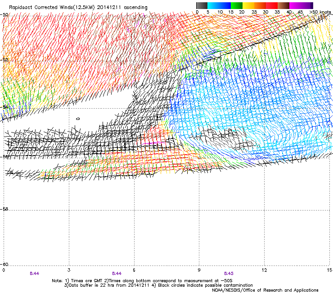This screenshot has height=293, width=333.
Task: Click the '12' longitude axis label
Action: click(x=264, y=270)
